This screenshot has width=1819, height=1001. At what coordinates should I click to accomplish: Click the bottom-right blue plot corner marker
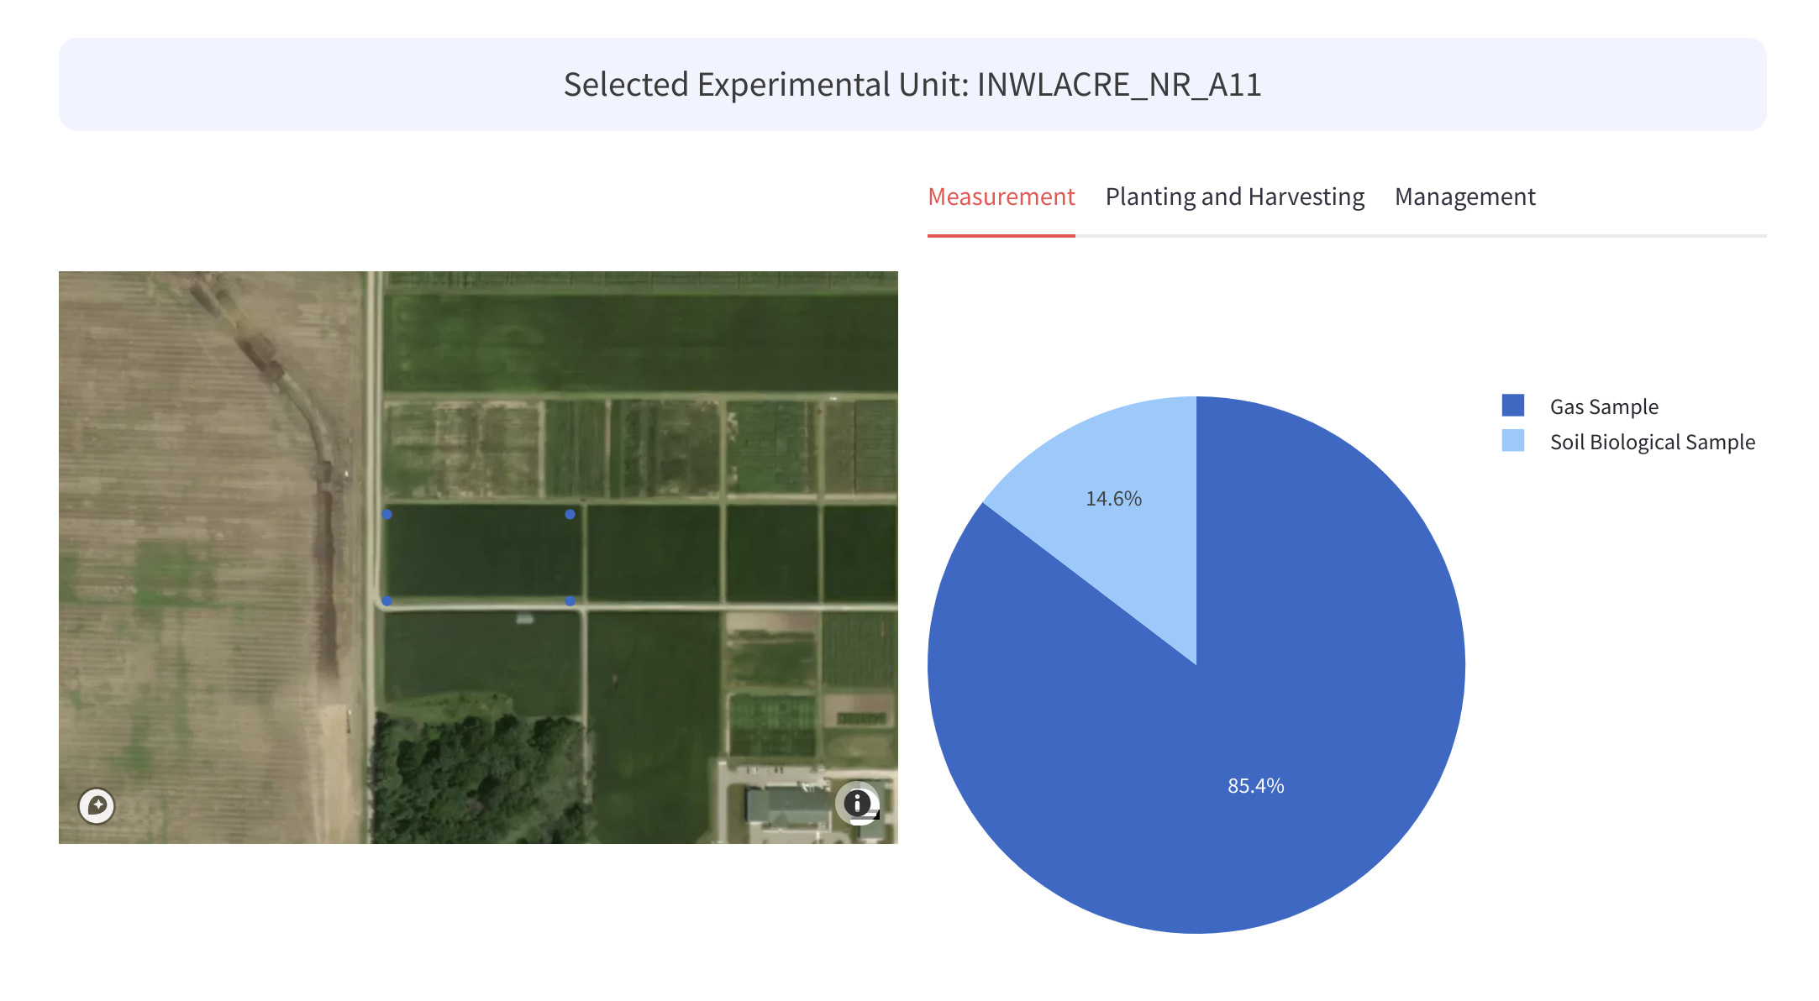pos(570,600)
